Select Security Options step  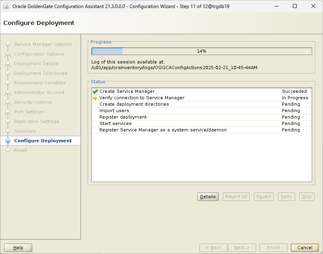pos(33,102)
